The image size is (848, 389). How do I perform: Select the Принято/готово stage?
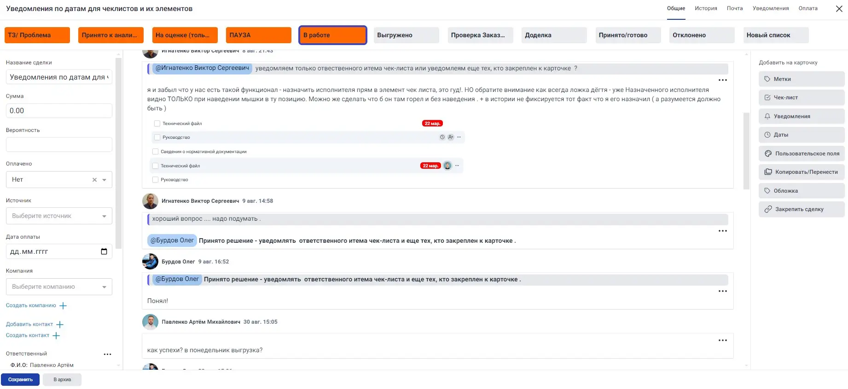point(628,35)
